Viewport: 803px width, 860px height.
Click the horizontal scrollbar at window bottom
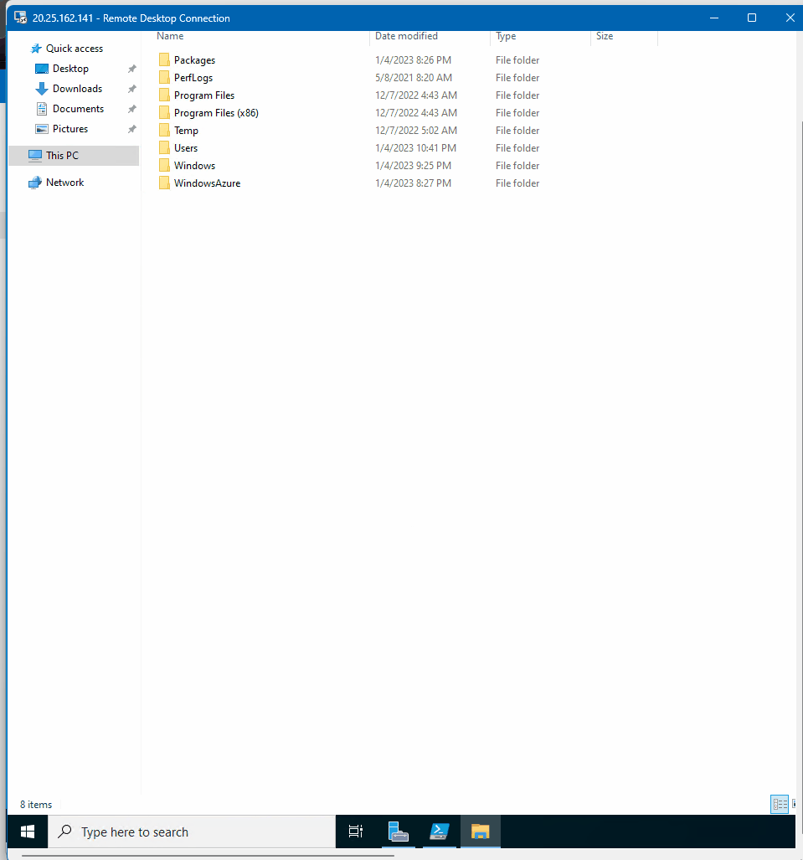(208, 855)
